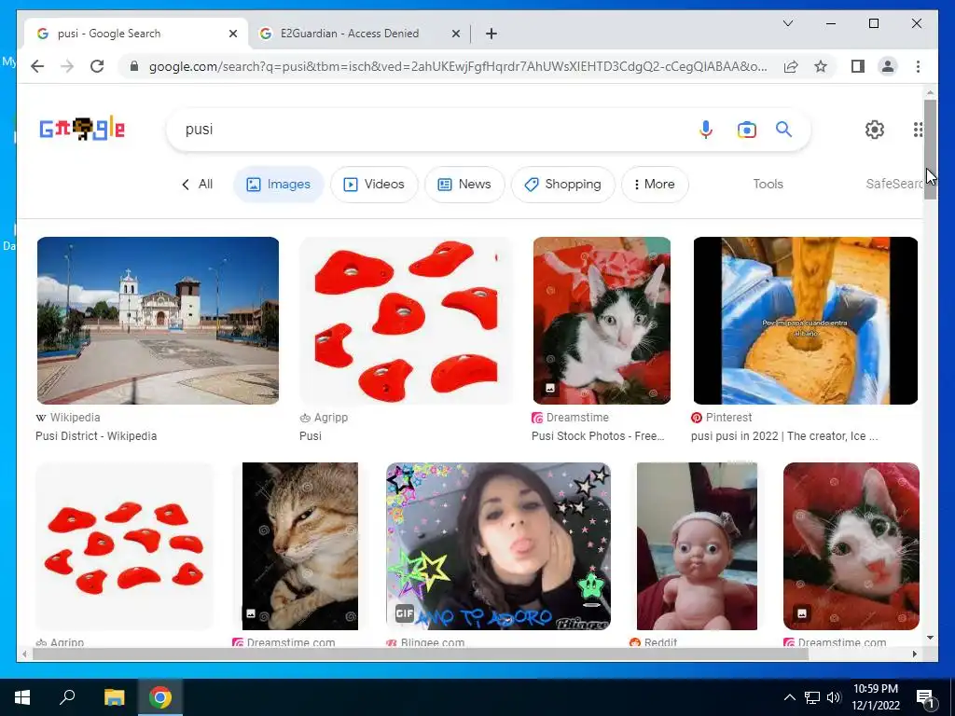Share this page icon in address bar
Image resolution: width=955 pixels, height=716 pixels.
tap(791, 66)
